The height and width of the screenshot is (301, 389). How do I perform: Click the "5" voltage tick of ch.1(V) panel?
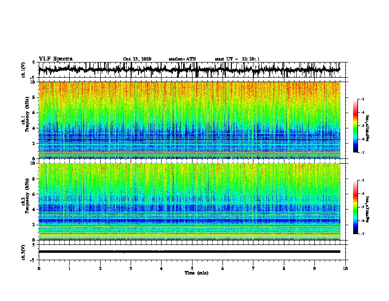[33, 62]
